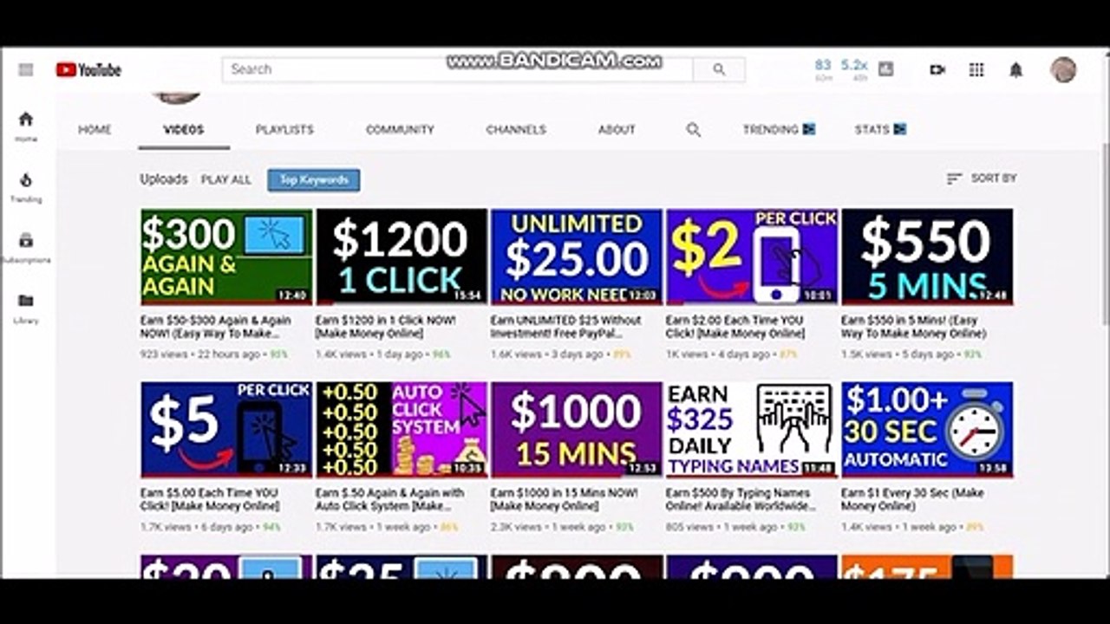Open the STATS extension tab
Viewport: 1110px width, 624px height.
point(880,129)
